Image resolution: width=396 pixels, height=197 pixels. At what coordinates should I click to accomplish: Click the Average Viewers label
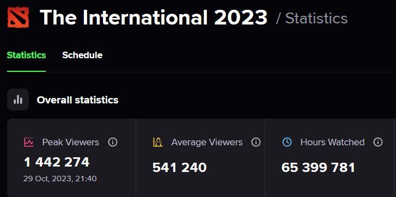click(x=207, y=142)
